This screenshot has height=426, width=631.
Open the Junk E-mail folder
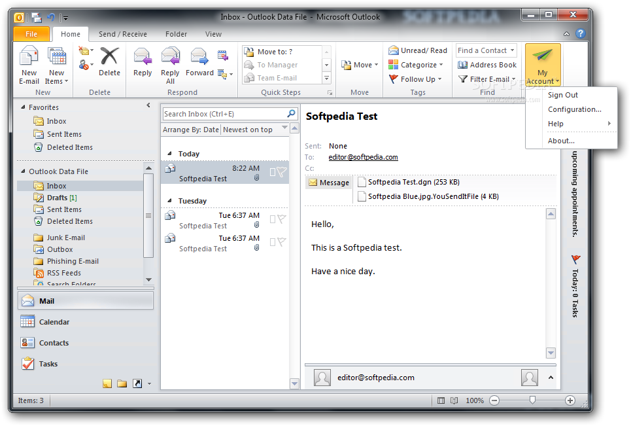(x=65, y=238)
